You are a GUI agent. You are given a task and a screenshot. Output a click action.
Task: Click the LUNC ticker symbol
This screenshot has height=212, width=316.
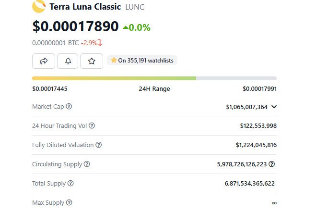[x=135, y=7]
